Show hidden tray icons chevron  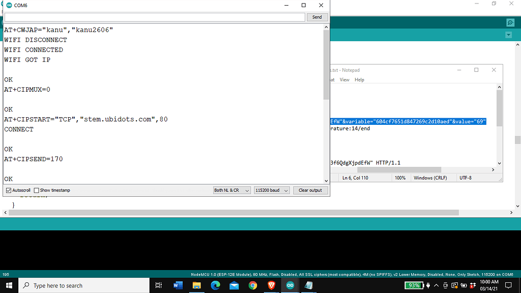(x=436, y=285)
